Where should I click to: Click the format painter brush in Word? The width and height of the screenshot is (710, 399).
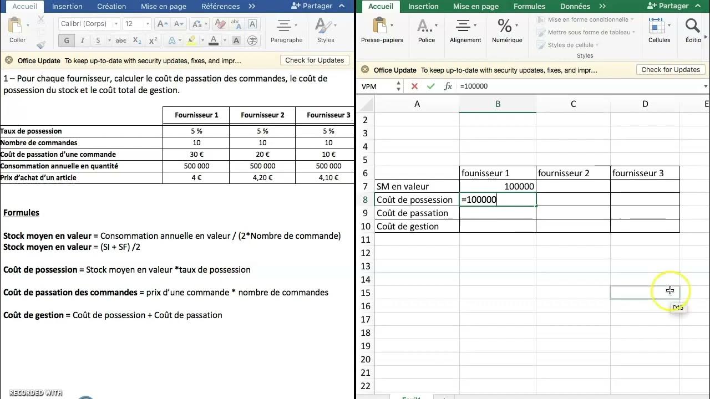pos(41,45)
